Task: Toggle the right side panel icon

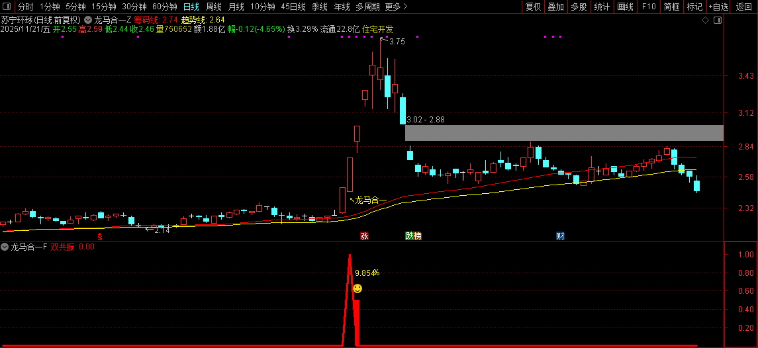Action: (x=718, y=21)
